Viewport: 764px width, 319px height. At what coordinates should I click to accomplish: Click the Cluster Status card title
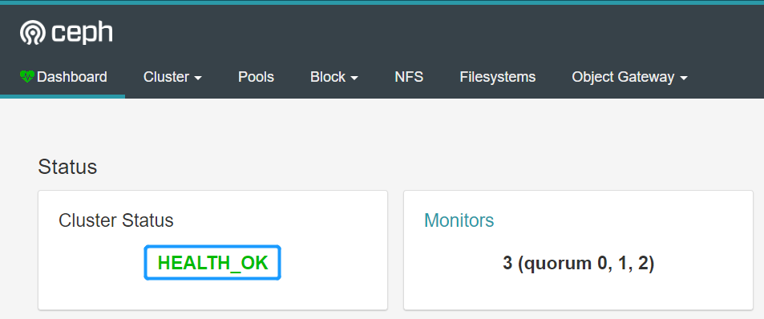pyautogui.click(x=116, y=220)
